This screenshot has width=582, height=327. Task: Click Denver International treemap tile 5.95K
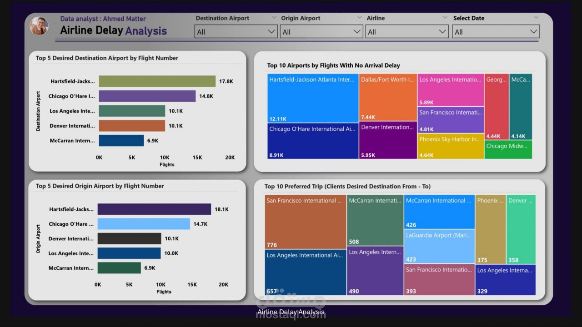tap(388, 140)
